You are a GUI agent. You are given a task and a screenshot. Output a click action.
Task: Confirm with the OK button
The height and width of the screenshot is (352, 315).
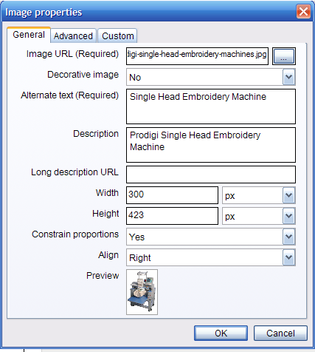pyautogui.click(x=221, y=334)
